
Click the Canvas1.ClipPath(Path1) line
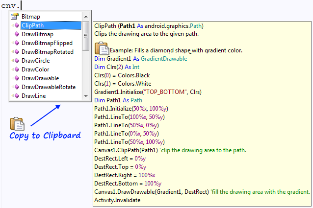(170, 150)
